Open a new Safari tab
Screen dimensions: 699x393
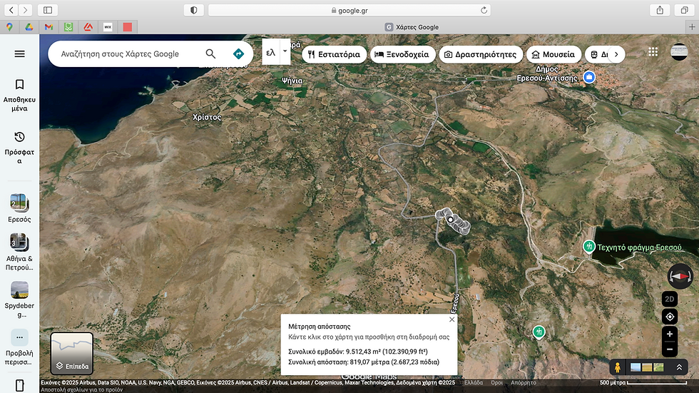691,27
